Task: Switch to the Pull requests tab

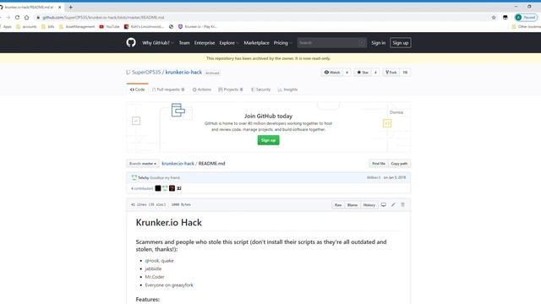Action: tap(168, 90)
